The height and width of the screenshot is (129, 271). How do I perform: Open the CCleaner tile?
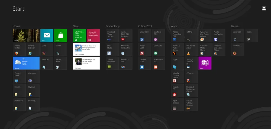191,77
